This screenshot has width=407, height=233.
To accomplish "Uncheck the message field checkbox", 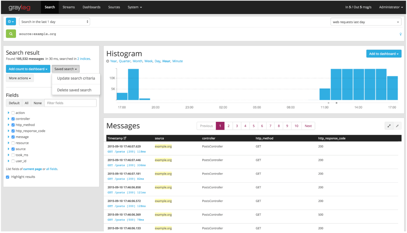I will [13, 137].
